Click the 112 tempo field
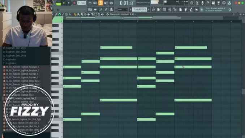This screenshot has height=138, width=245. pyautogui.click(x=82, y=3)
